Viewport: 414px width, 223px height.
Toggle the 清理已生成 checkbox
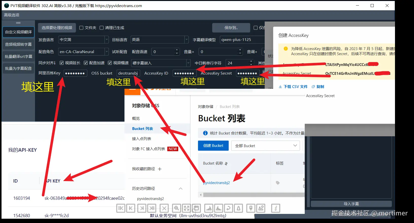point(102,28)
